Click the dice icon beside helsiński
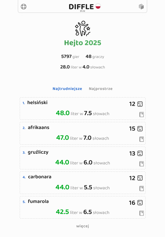This screenshot has height=237, width=165. 140,104
